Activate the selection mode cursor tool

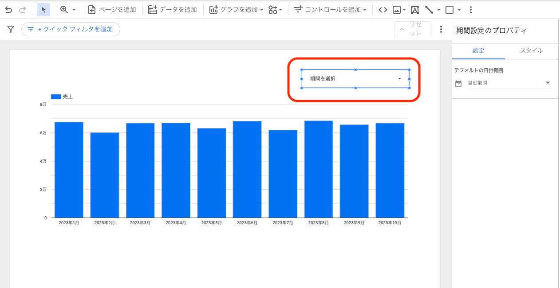pos(43,9)
